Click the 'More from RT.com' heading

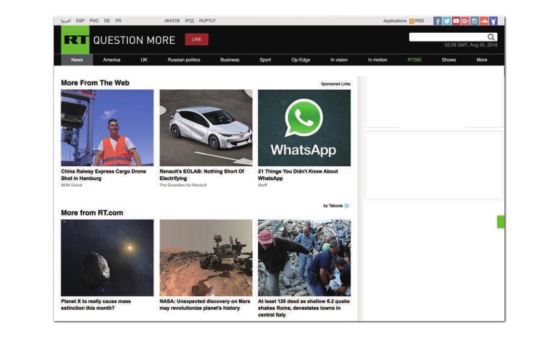pos(92,213)
